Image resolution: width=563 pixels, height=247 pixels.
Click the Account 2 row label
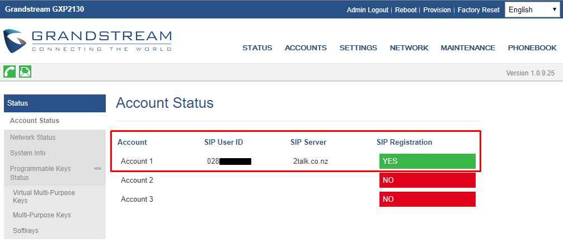(x=137, y=180)
